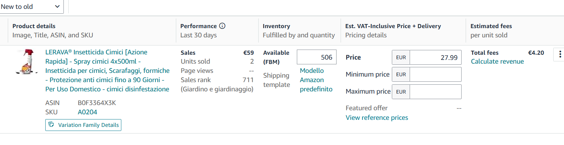Image resolution: width=564 pixels, height=145 pixels.
Task: Open the Modello Amazon predefinito shipping template
Action: 316,80
